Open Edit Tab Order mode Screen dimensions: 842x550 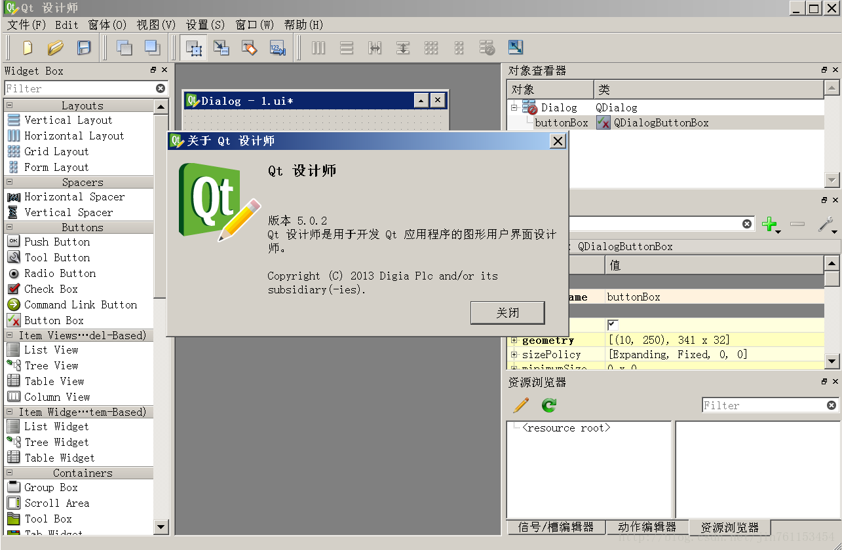[x=277, y=47]
